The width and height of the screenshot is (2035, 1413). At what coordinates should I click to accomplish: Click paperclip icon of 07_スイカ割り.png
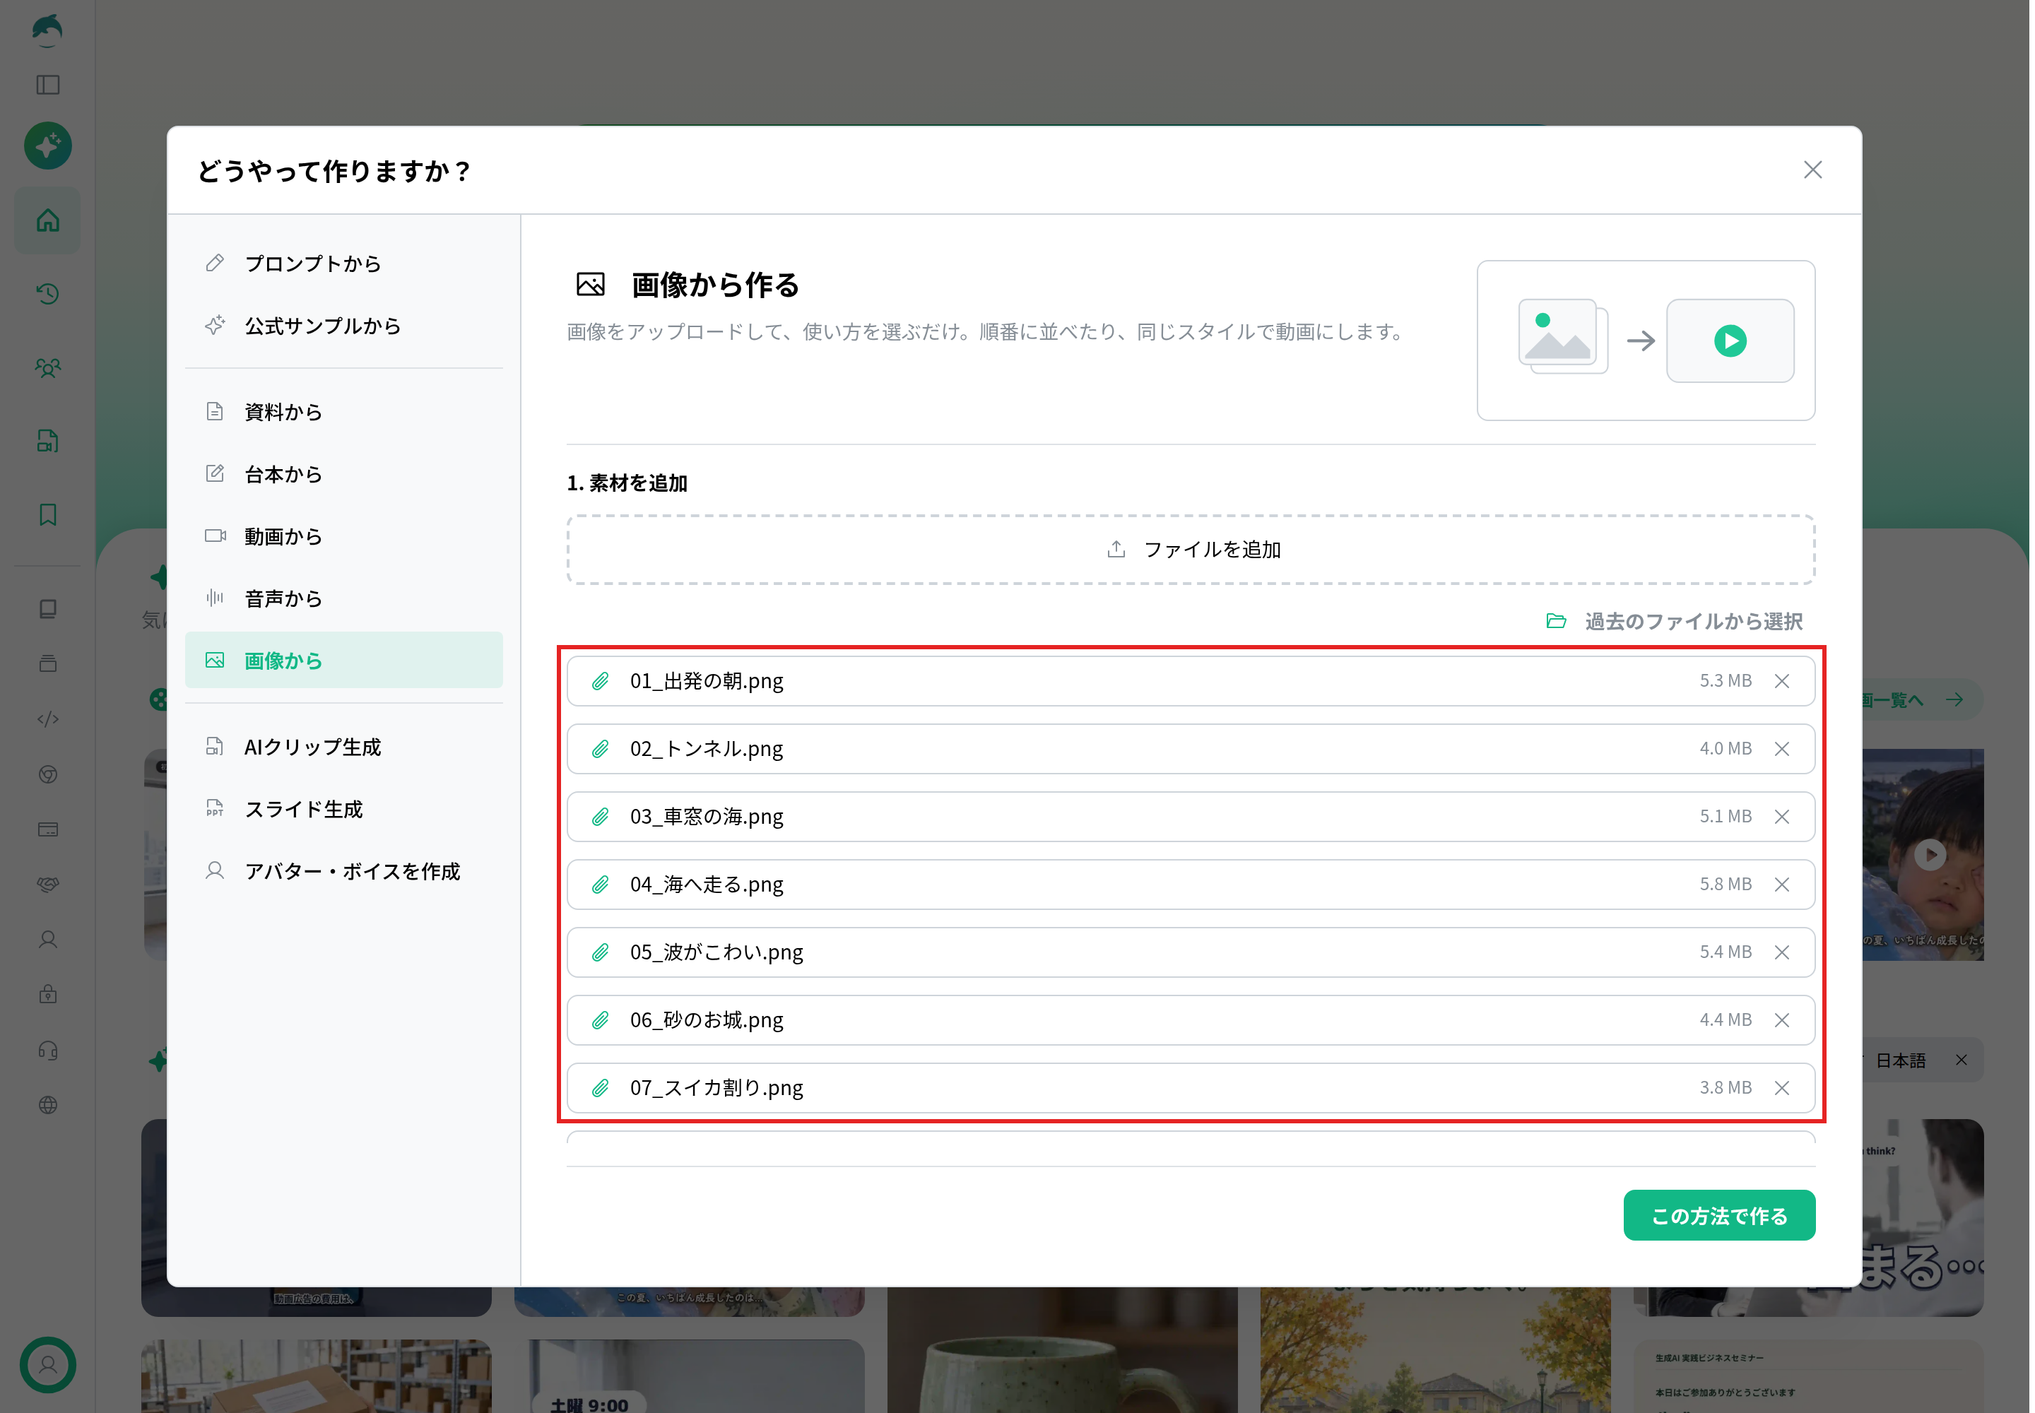[601, 1088]
